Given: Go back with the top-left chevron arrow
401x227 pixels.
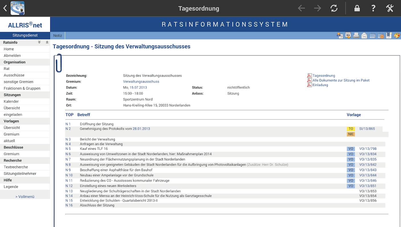Looking at the screenshot, I should [5, 8].
